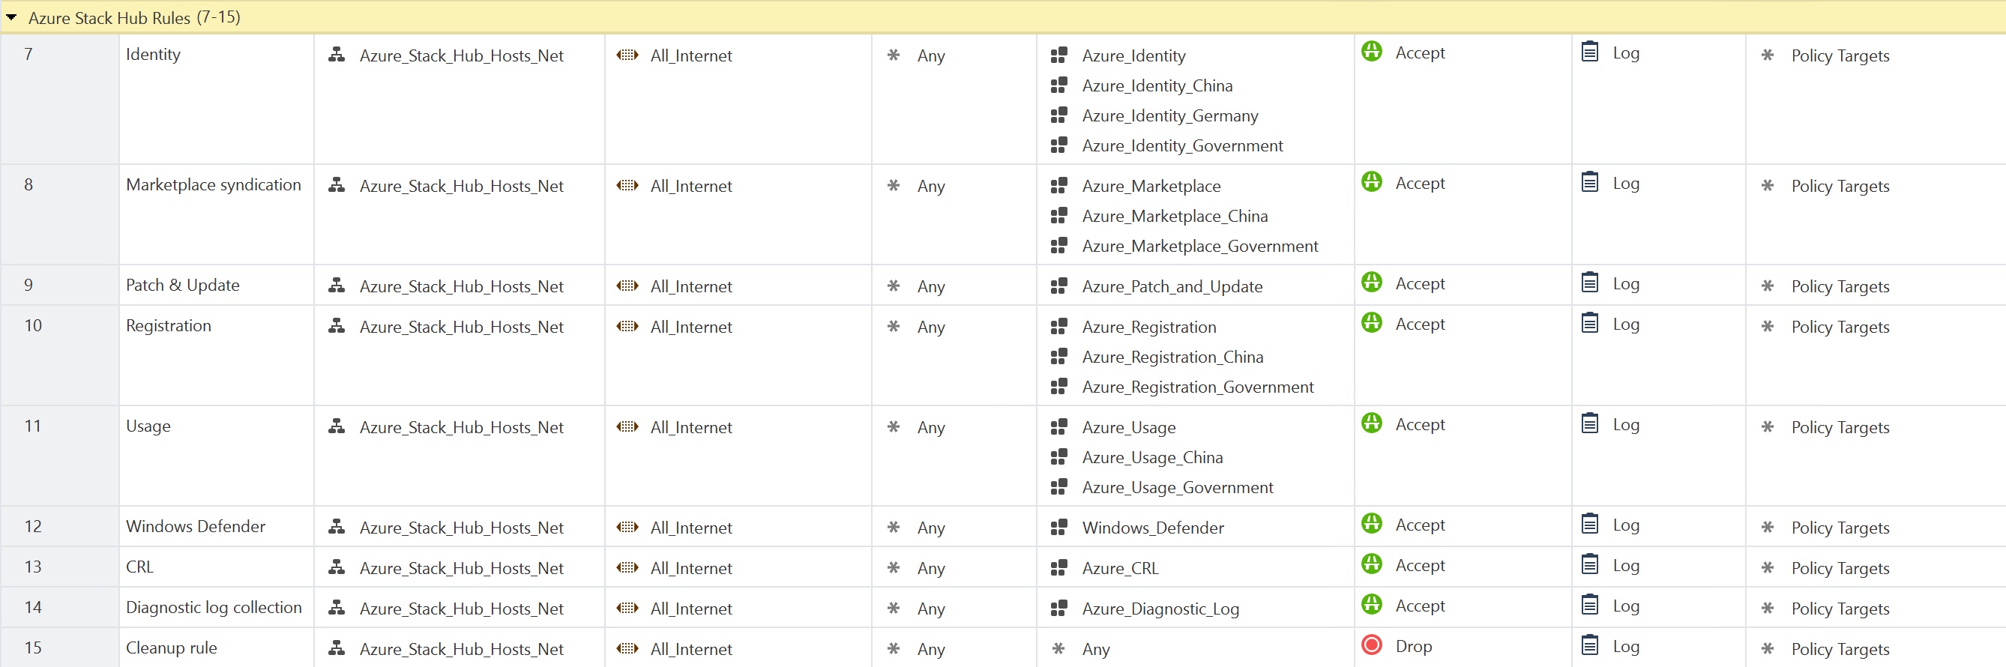Click the Accept icon in Usage rule

(x=1371, y=424)
